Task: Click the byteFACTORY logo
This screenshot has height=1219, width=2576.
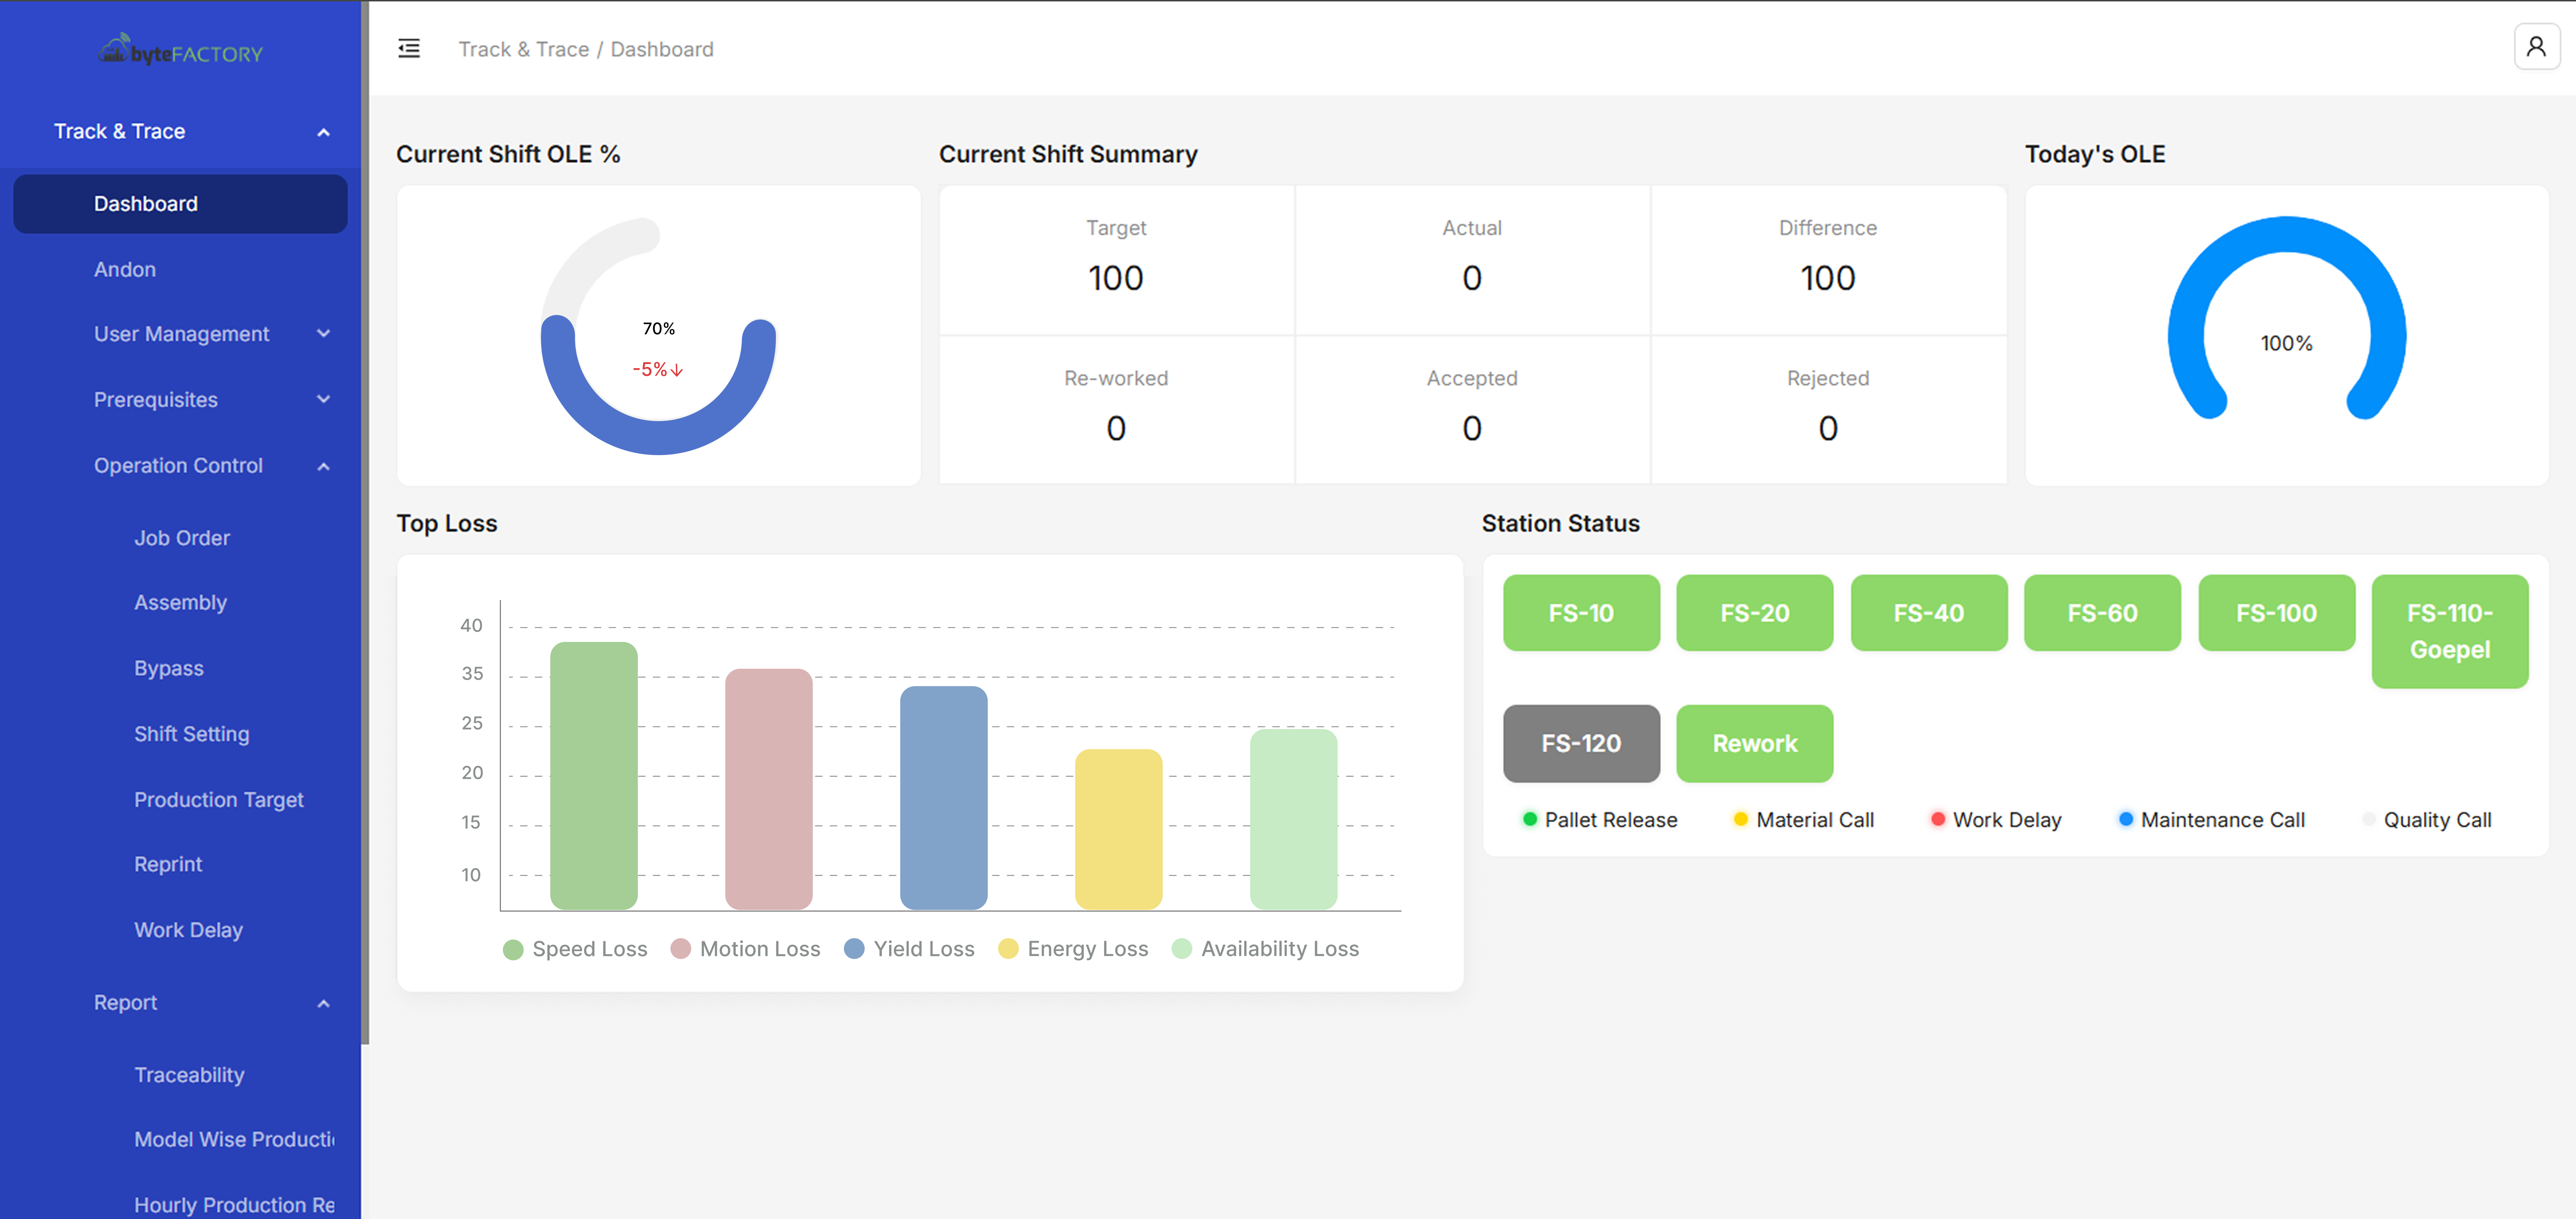Action: pyautogui.click(x=181, y=50)
